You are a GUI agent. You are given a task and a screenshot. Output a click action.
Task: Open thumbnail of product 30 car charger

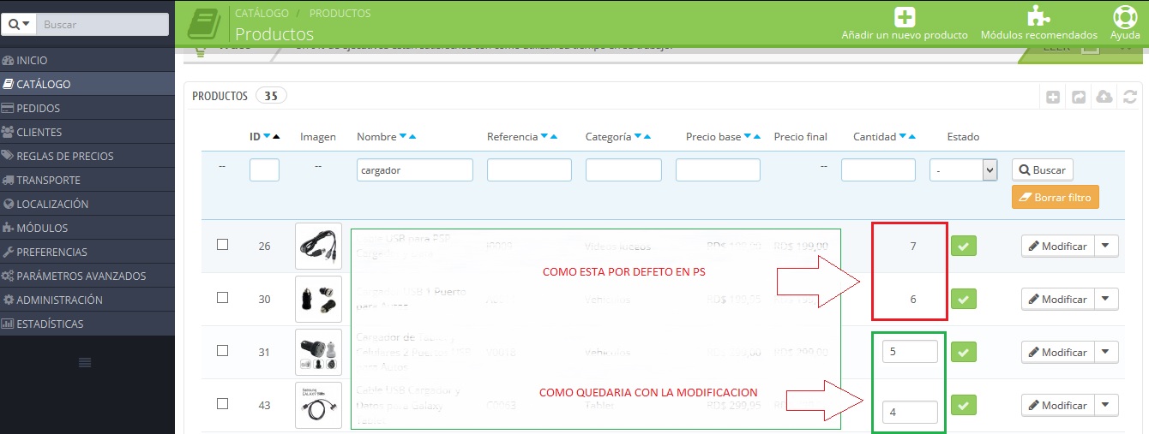click(x=318, y=300)
